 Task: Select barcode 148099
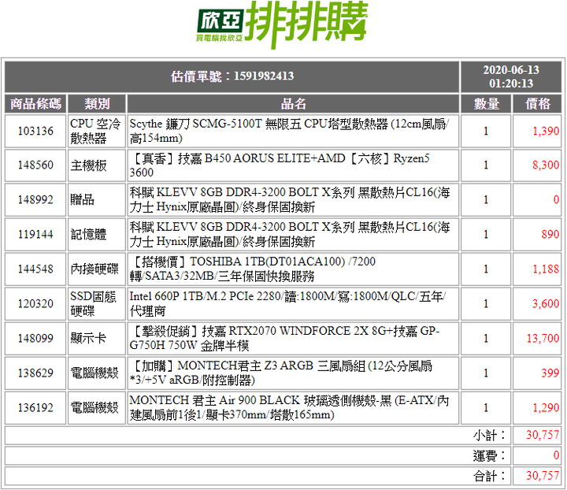(x=35, y=339)
